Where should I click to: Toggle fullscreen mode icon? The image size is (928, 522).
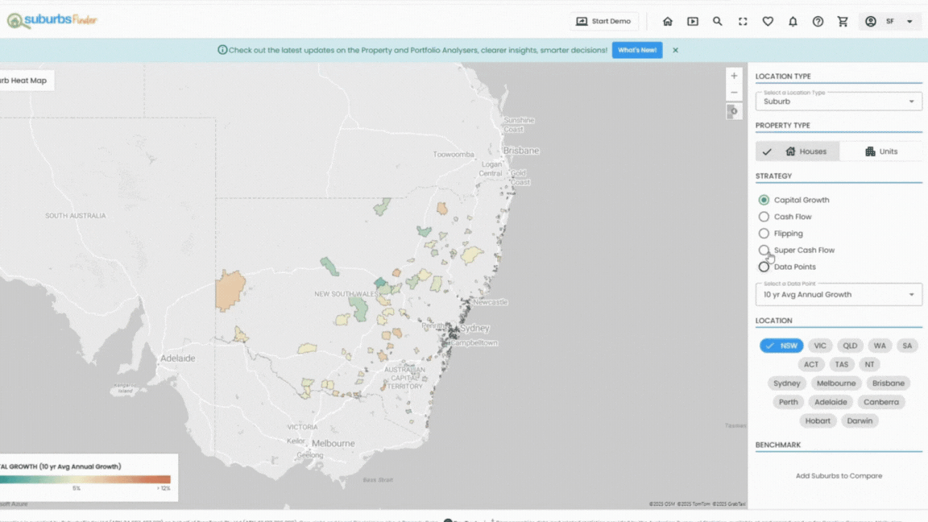[x=743, y=22]
